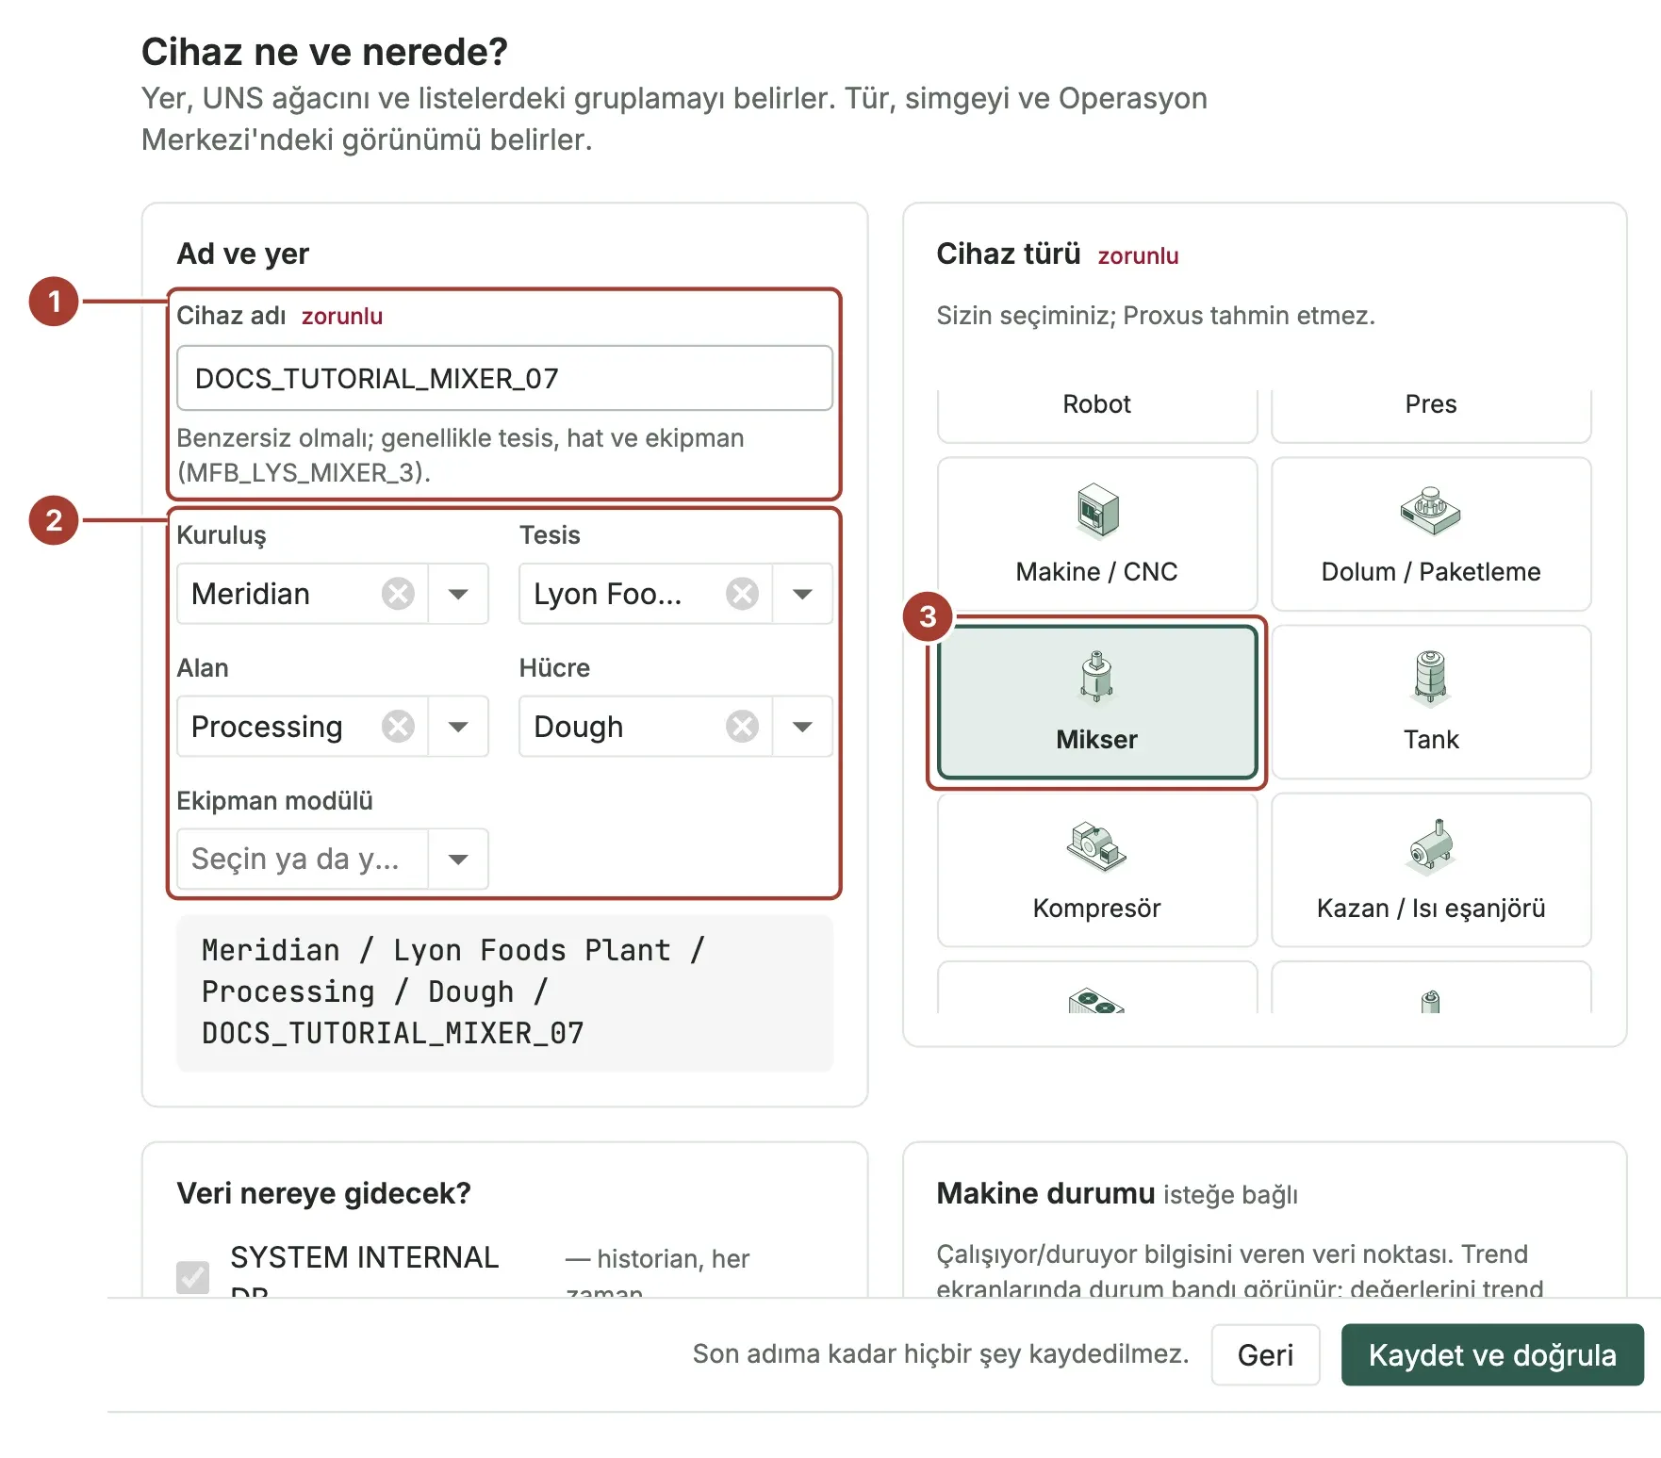The width and height of the screenshot is (1661, 1458).
Task: Clear the Processing value in Alan
Action: 398,727
